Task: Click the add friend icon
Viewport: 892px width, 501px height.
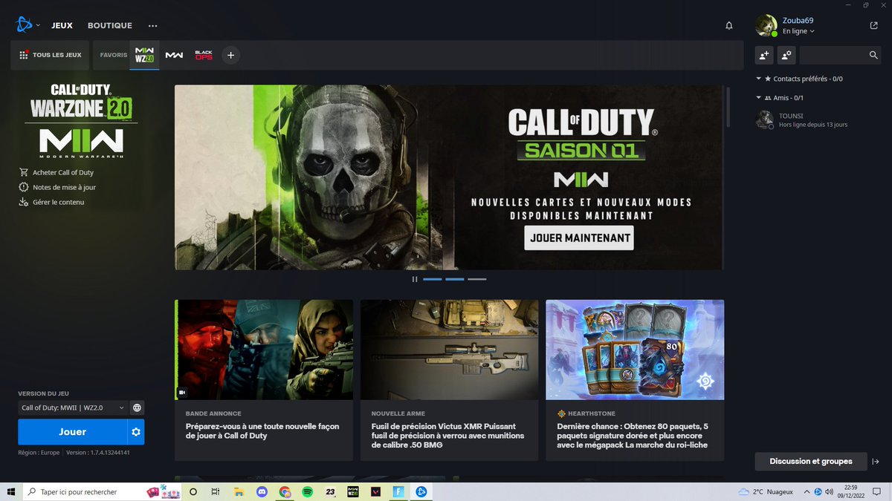Action: pyautogui.click(x=764, y=55)
